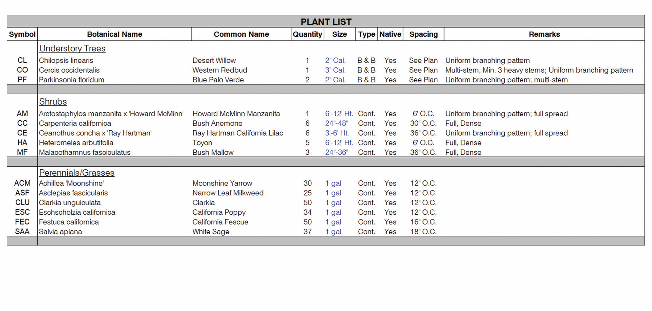Image resolution: width=652 pixels, height=311 pixels.
Task: Select the 3" Cal. size cell
Action: [335, 70]
